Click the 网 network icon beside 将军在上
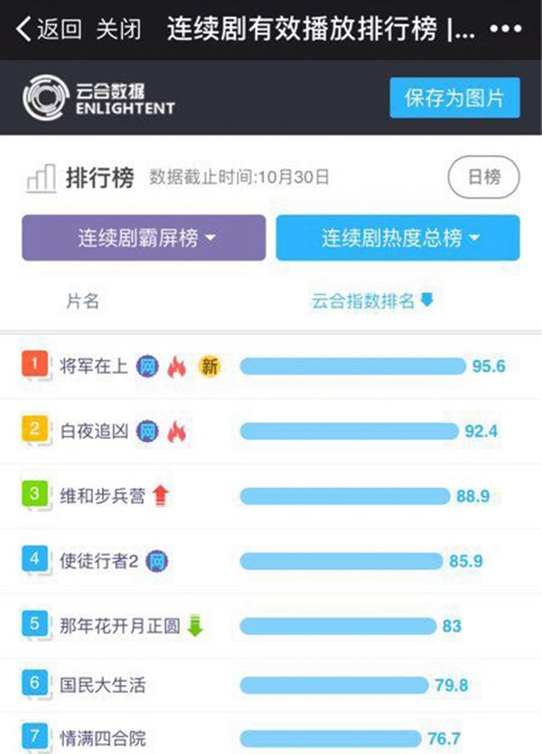 pyautogui.click(x=147, y=366)
